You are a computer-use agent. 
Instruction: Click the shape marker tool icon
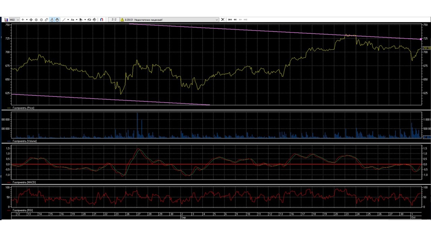81,20
